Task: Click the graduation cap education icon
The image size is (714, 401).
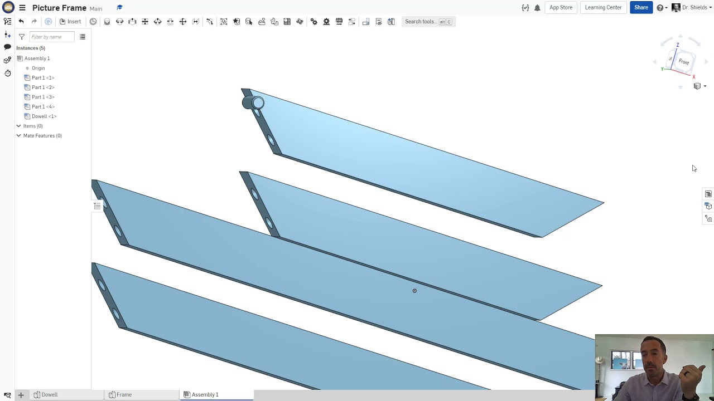Action: coord(119,7)
